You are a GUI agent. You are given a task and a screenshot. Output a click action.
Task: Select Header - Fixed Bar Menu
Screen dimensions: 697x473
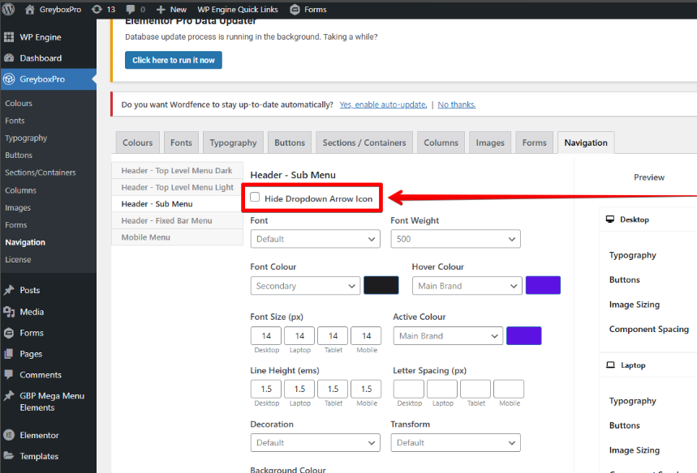point(177,220)
